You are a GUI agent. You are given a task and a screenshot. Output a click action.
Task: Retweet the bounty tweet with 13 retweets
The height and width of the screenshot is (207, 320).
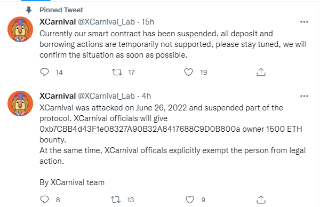pos(116,200)
